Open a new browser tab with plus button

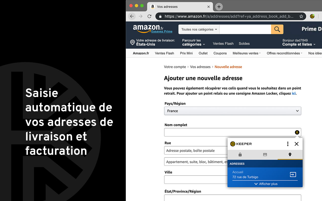pos(219,7)
